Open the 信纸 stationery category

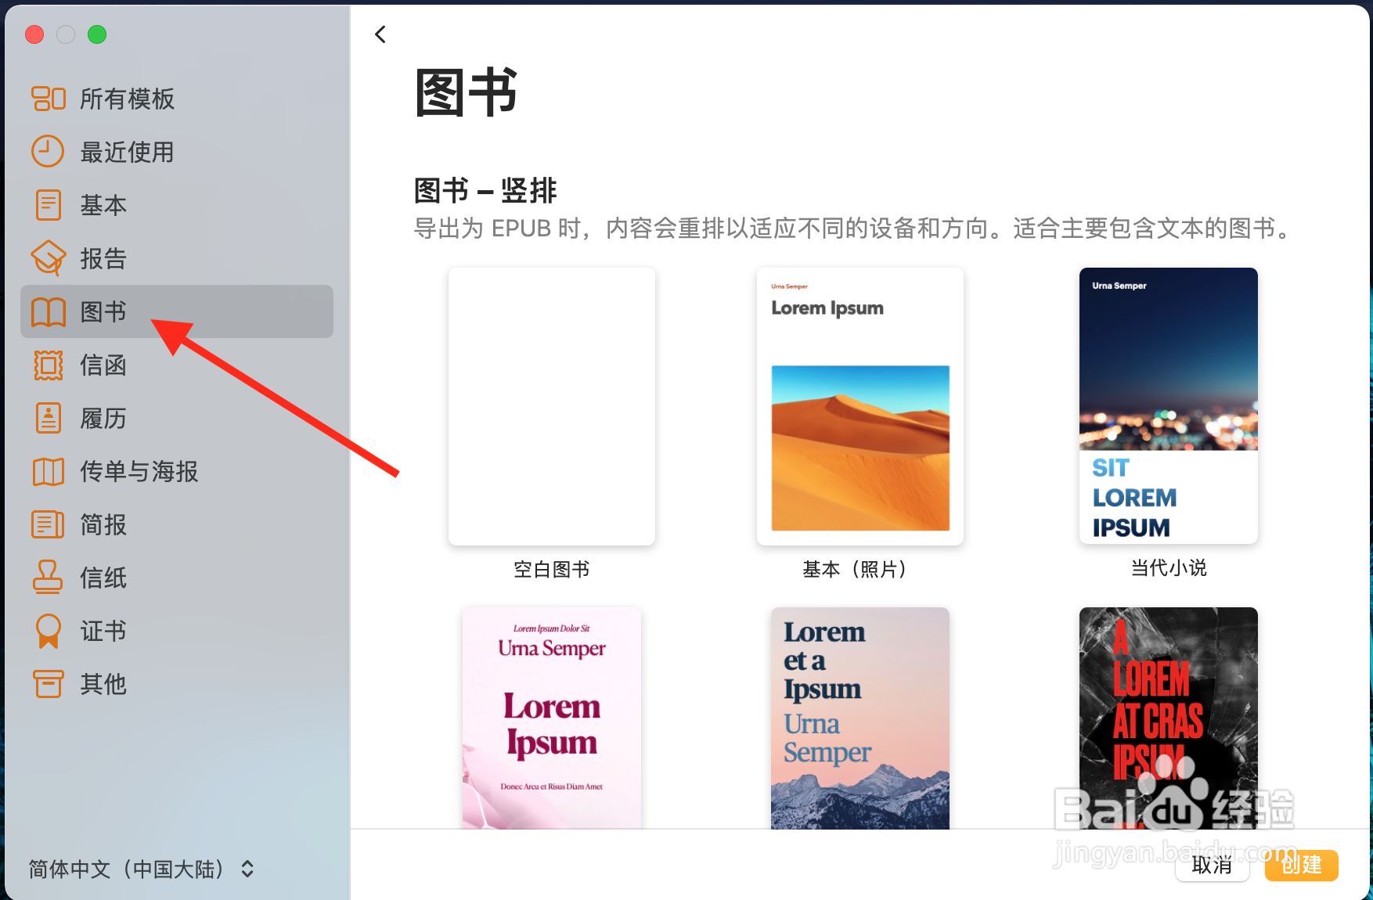(47, 578)
